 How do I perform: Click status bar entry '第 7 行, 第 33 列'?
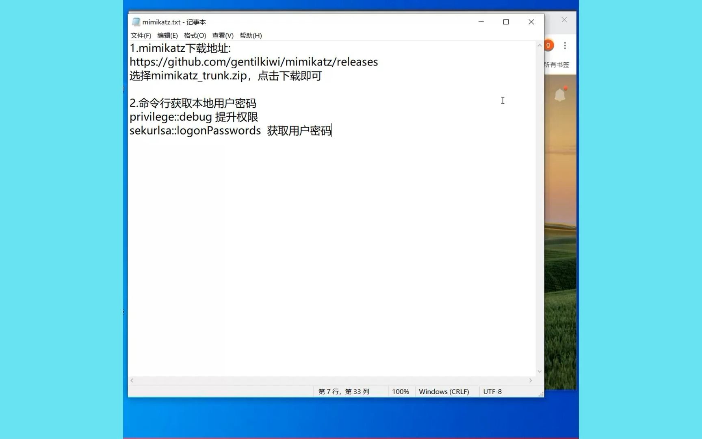point(344,391)
